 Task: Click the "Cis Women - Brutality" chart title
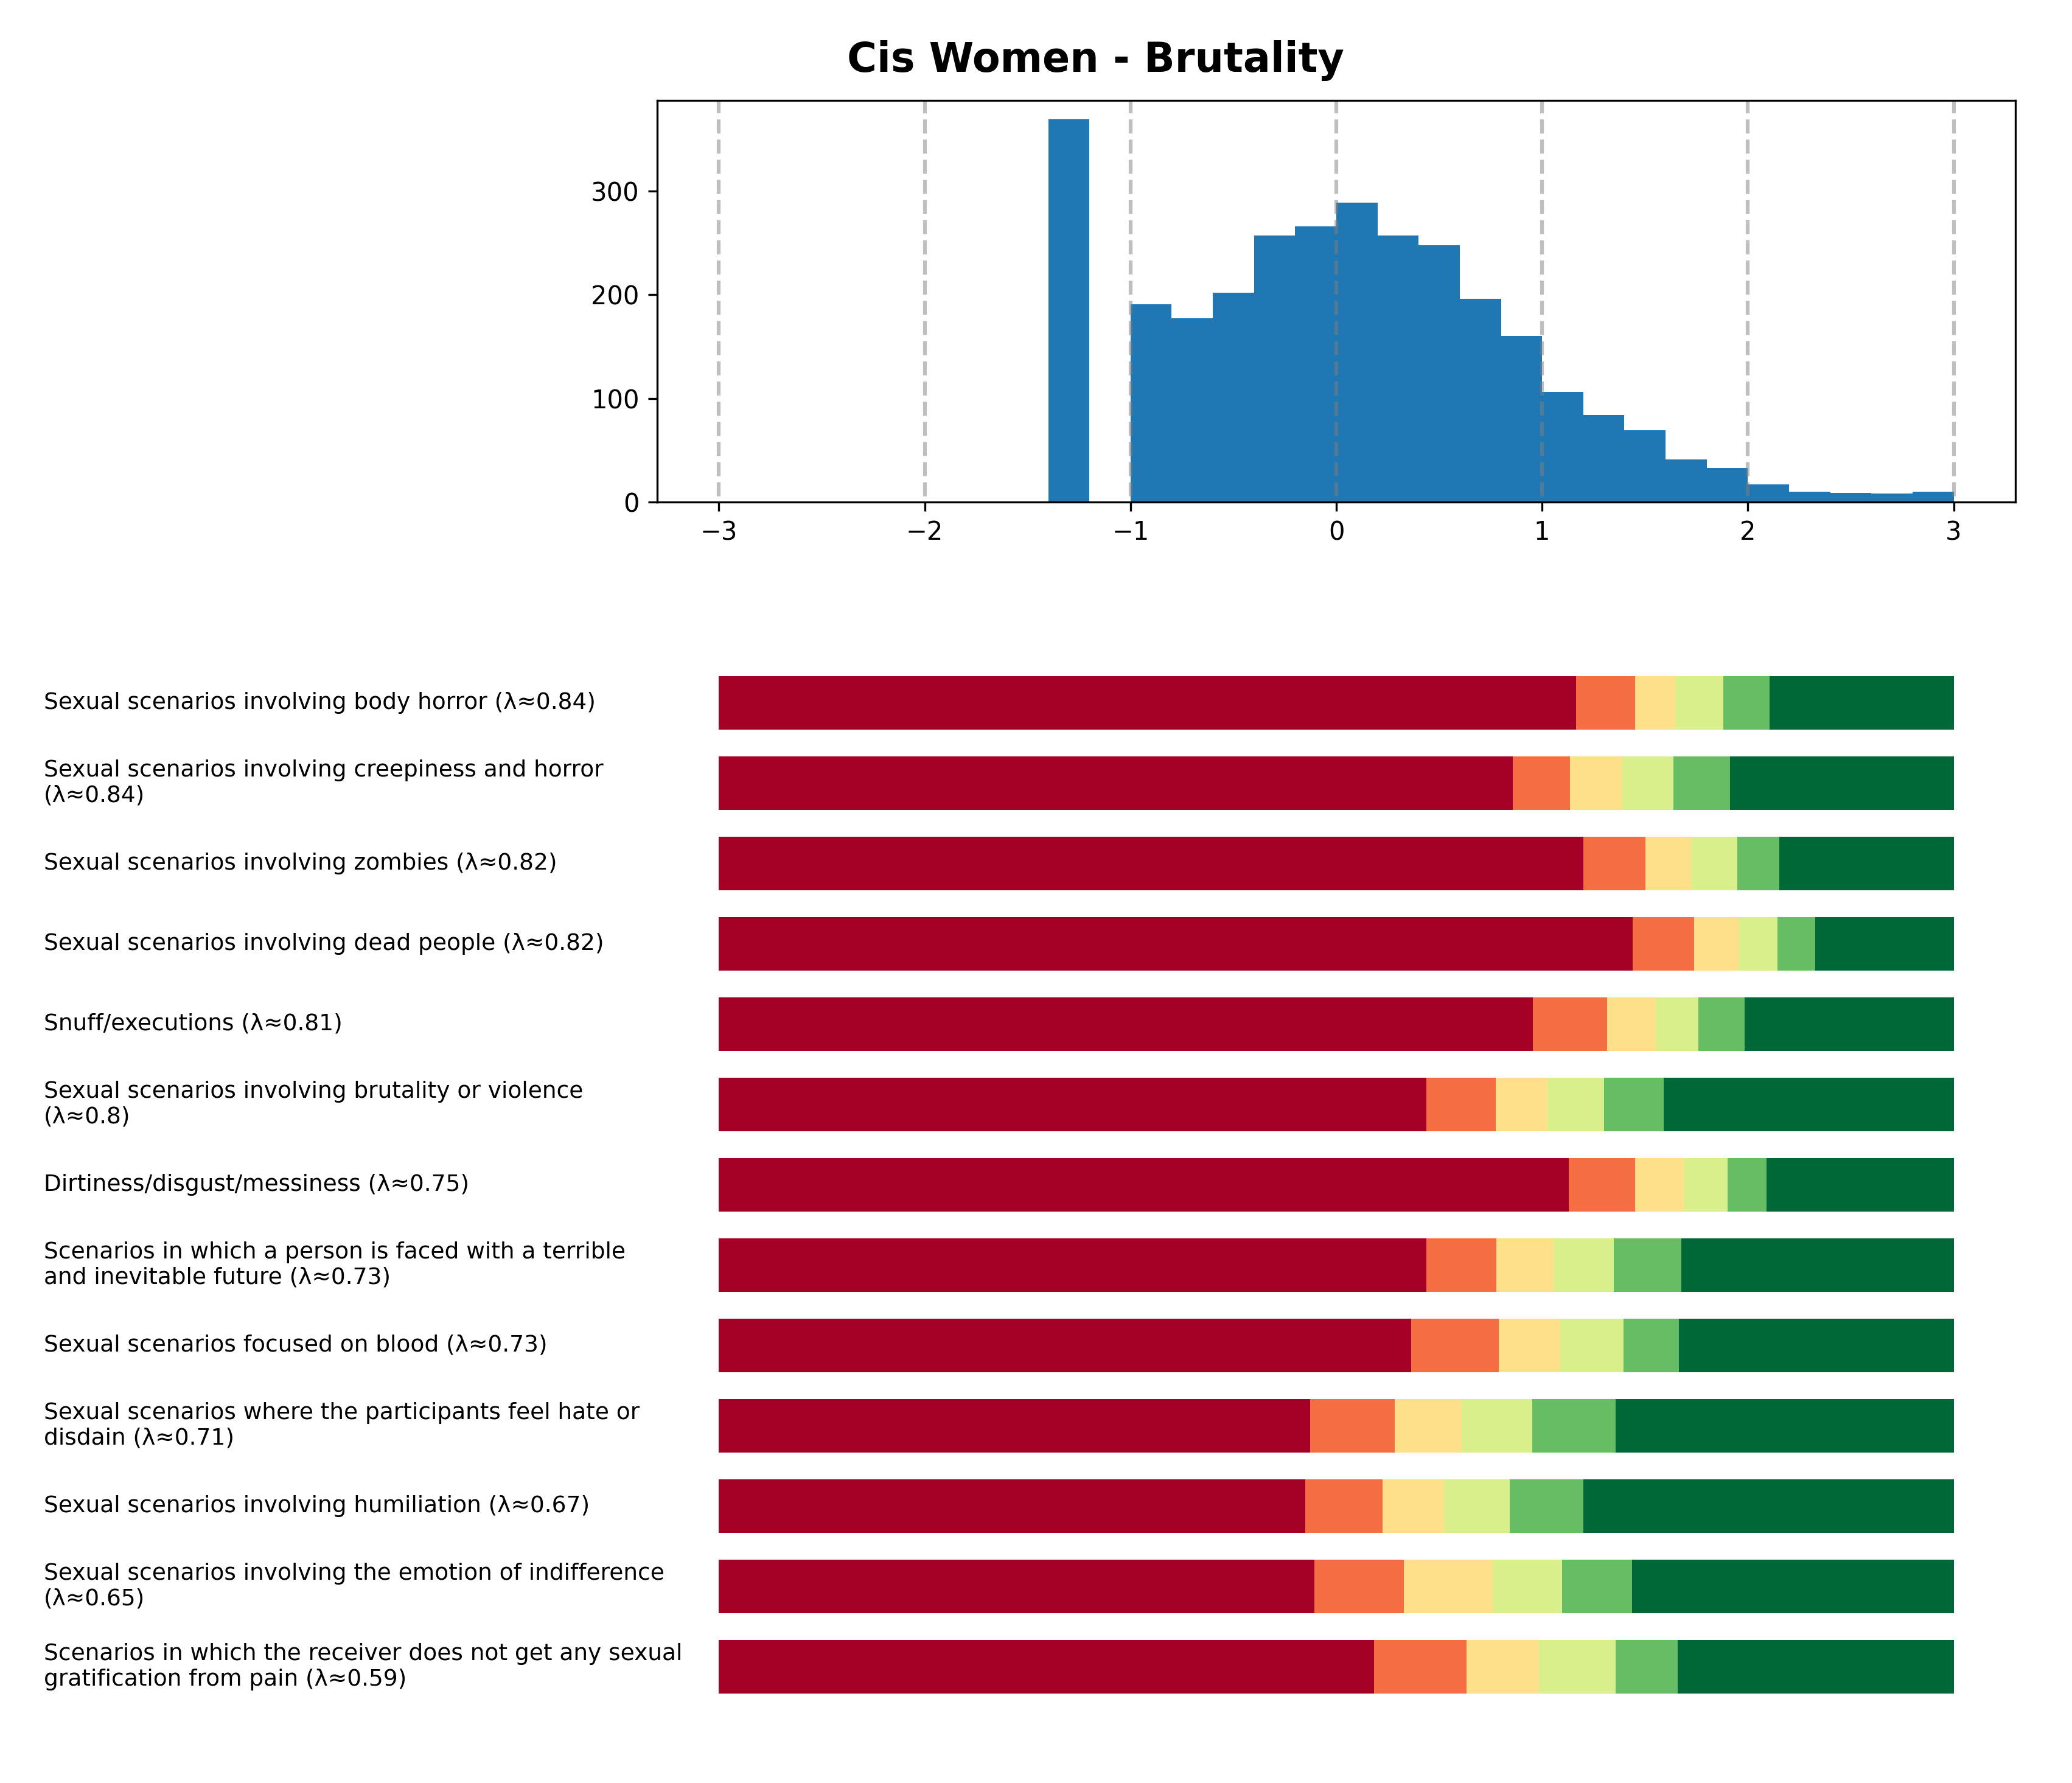pos(1094,58)
